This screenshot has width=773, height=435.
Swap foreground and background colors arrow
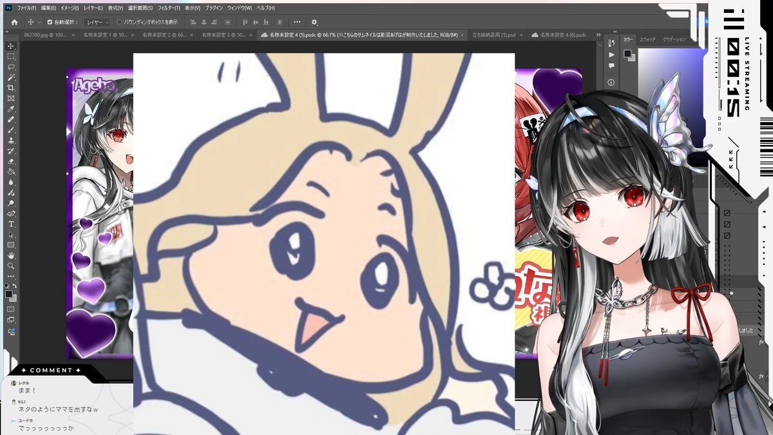coord(15,285)
